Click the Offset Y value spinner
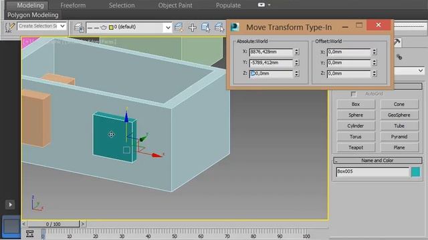This screenshot has height=240, width=428. (374, 63)
